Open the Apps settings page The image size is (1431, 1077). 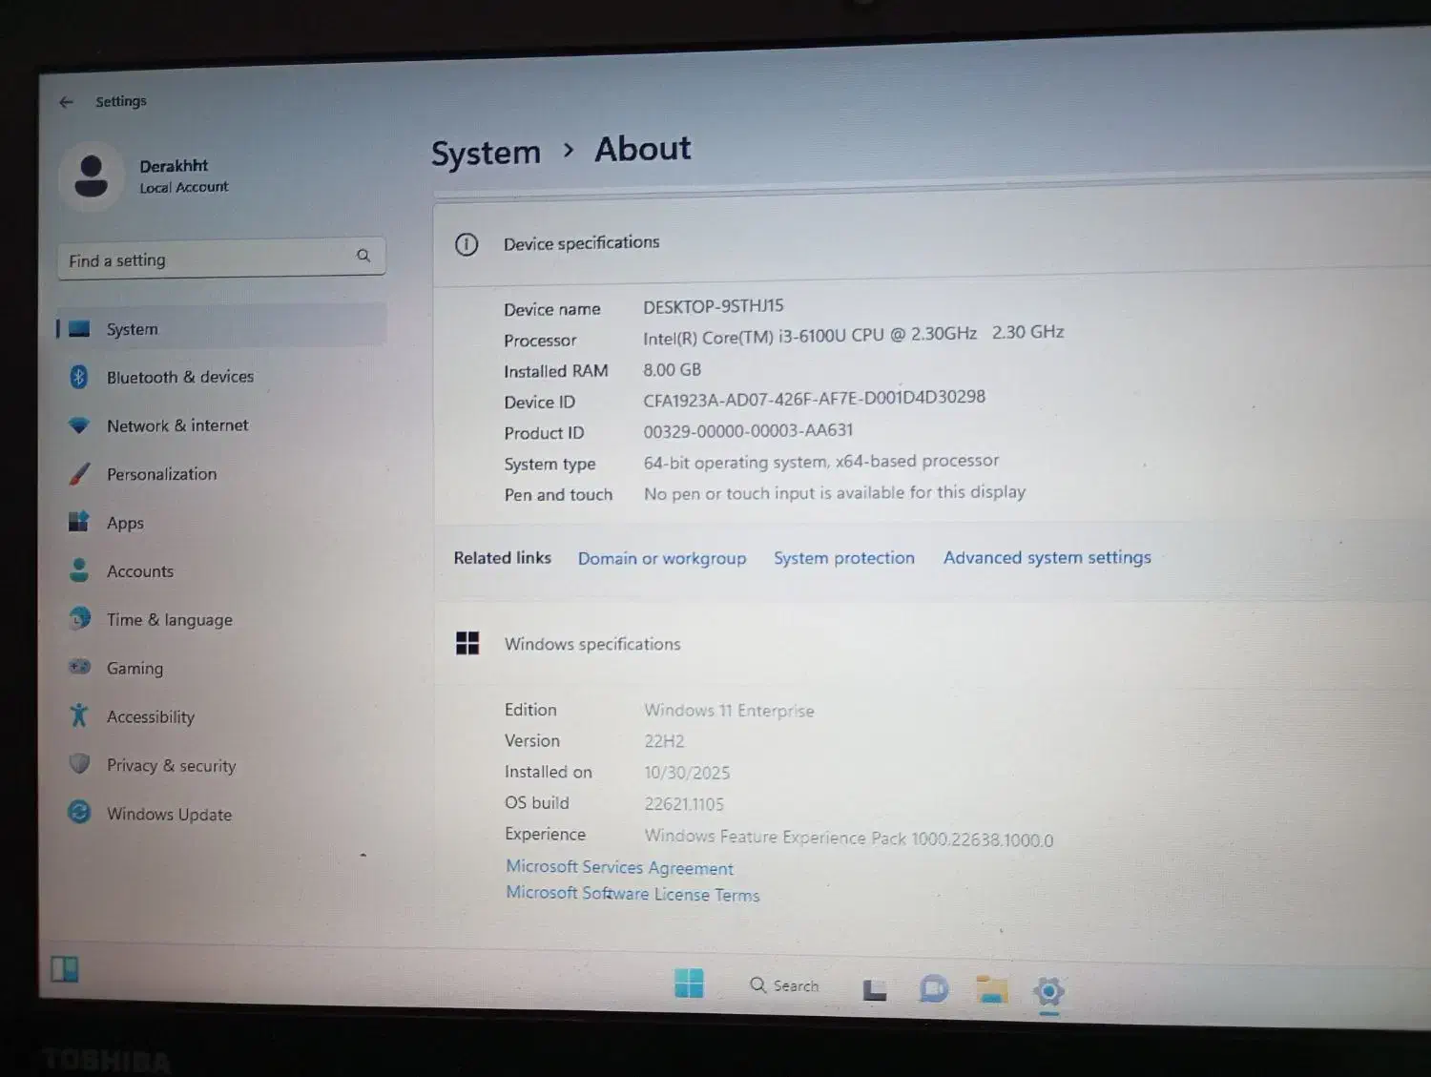(x=125, y=523)
